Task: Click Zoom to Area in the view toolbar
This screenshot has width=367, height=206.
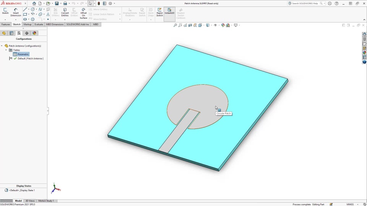Action: (180, 25)
